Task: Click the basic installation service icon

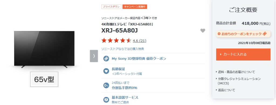Action: (106, 100)
